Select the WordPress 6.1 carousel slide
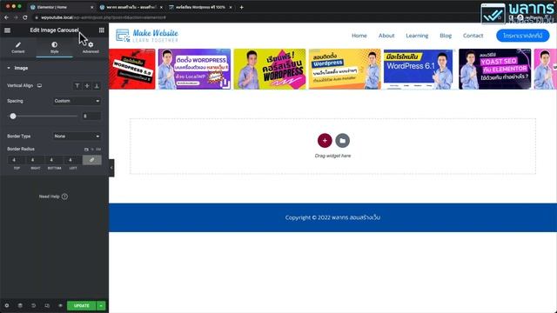The height and width of the screenshot is (313, 557). (x=419, y=69)
